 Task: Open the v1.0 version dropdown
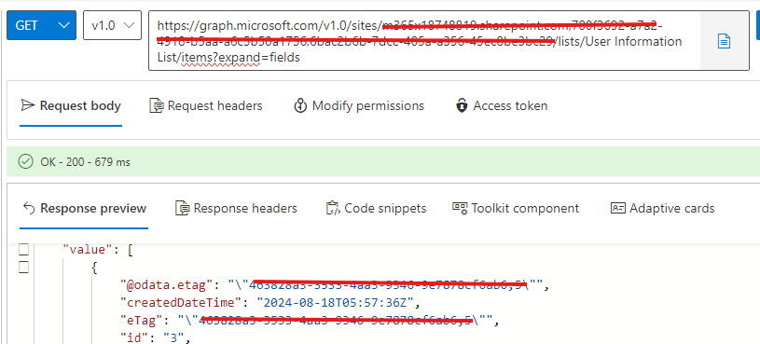click(x=113, y=25)
